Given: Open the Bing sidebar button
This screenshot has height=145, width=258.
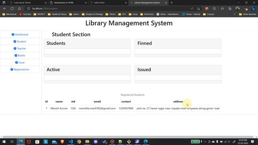Looking at the screenshot, I should [253, 8].
